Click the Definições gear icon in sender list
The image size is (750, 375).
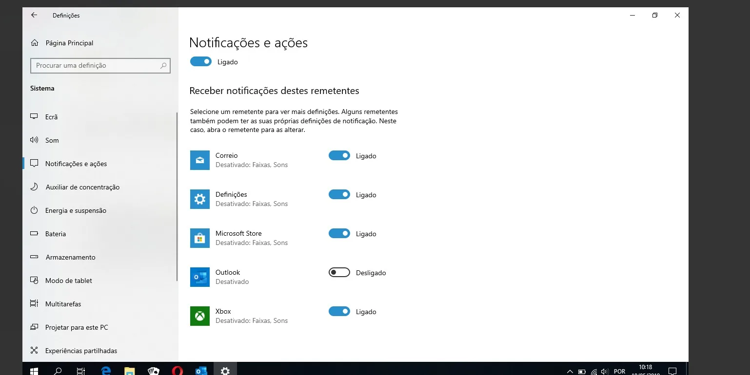200,199
